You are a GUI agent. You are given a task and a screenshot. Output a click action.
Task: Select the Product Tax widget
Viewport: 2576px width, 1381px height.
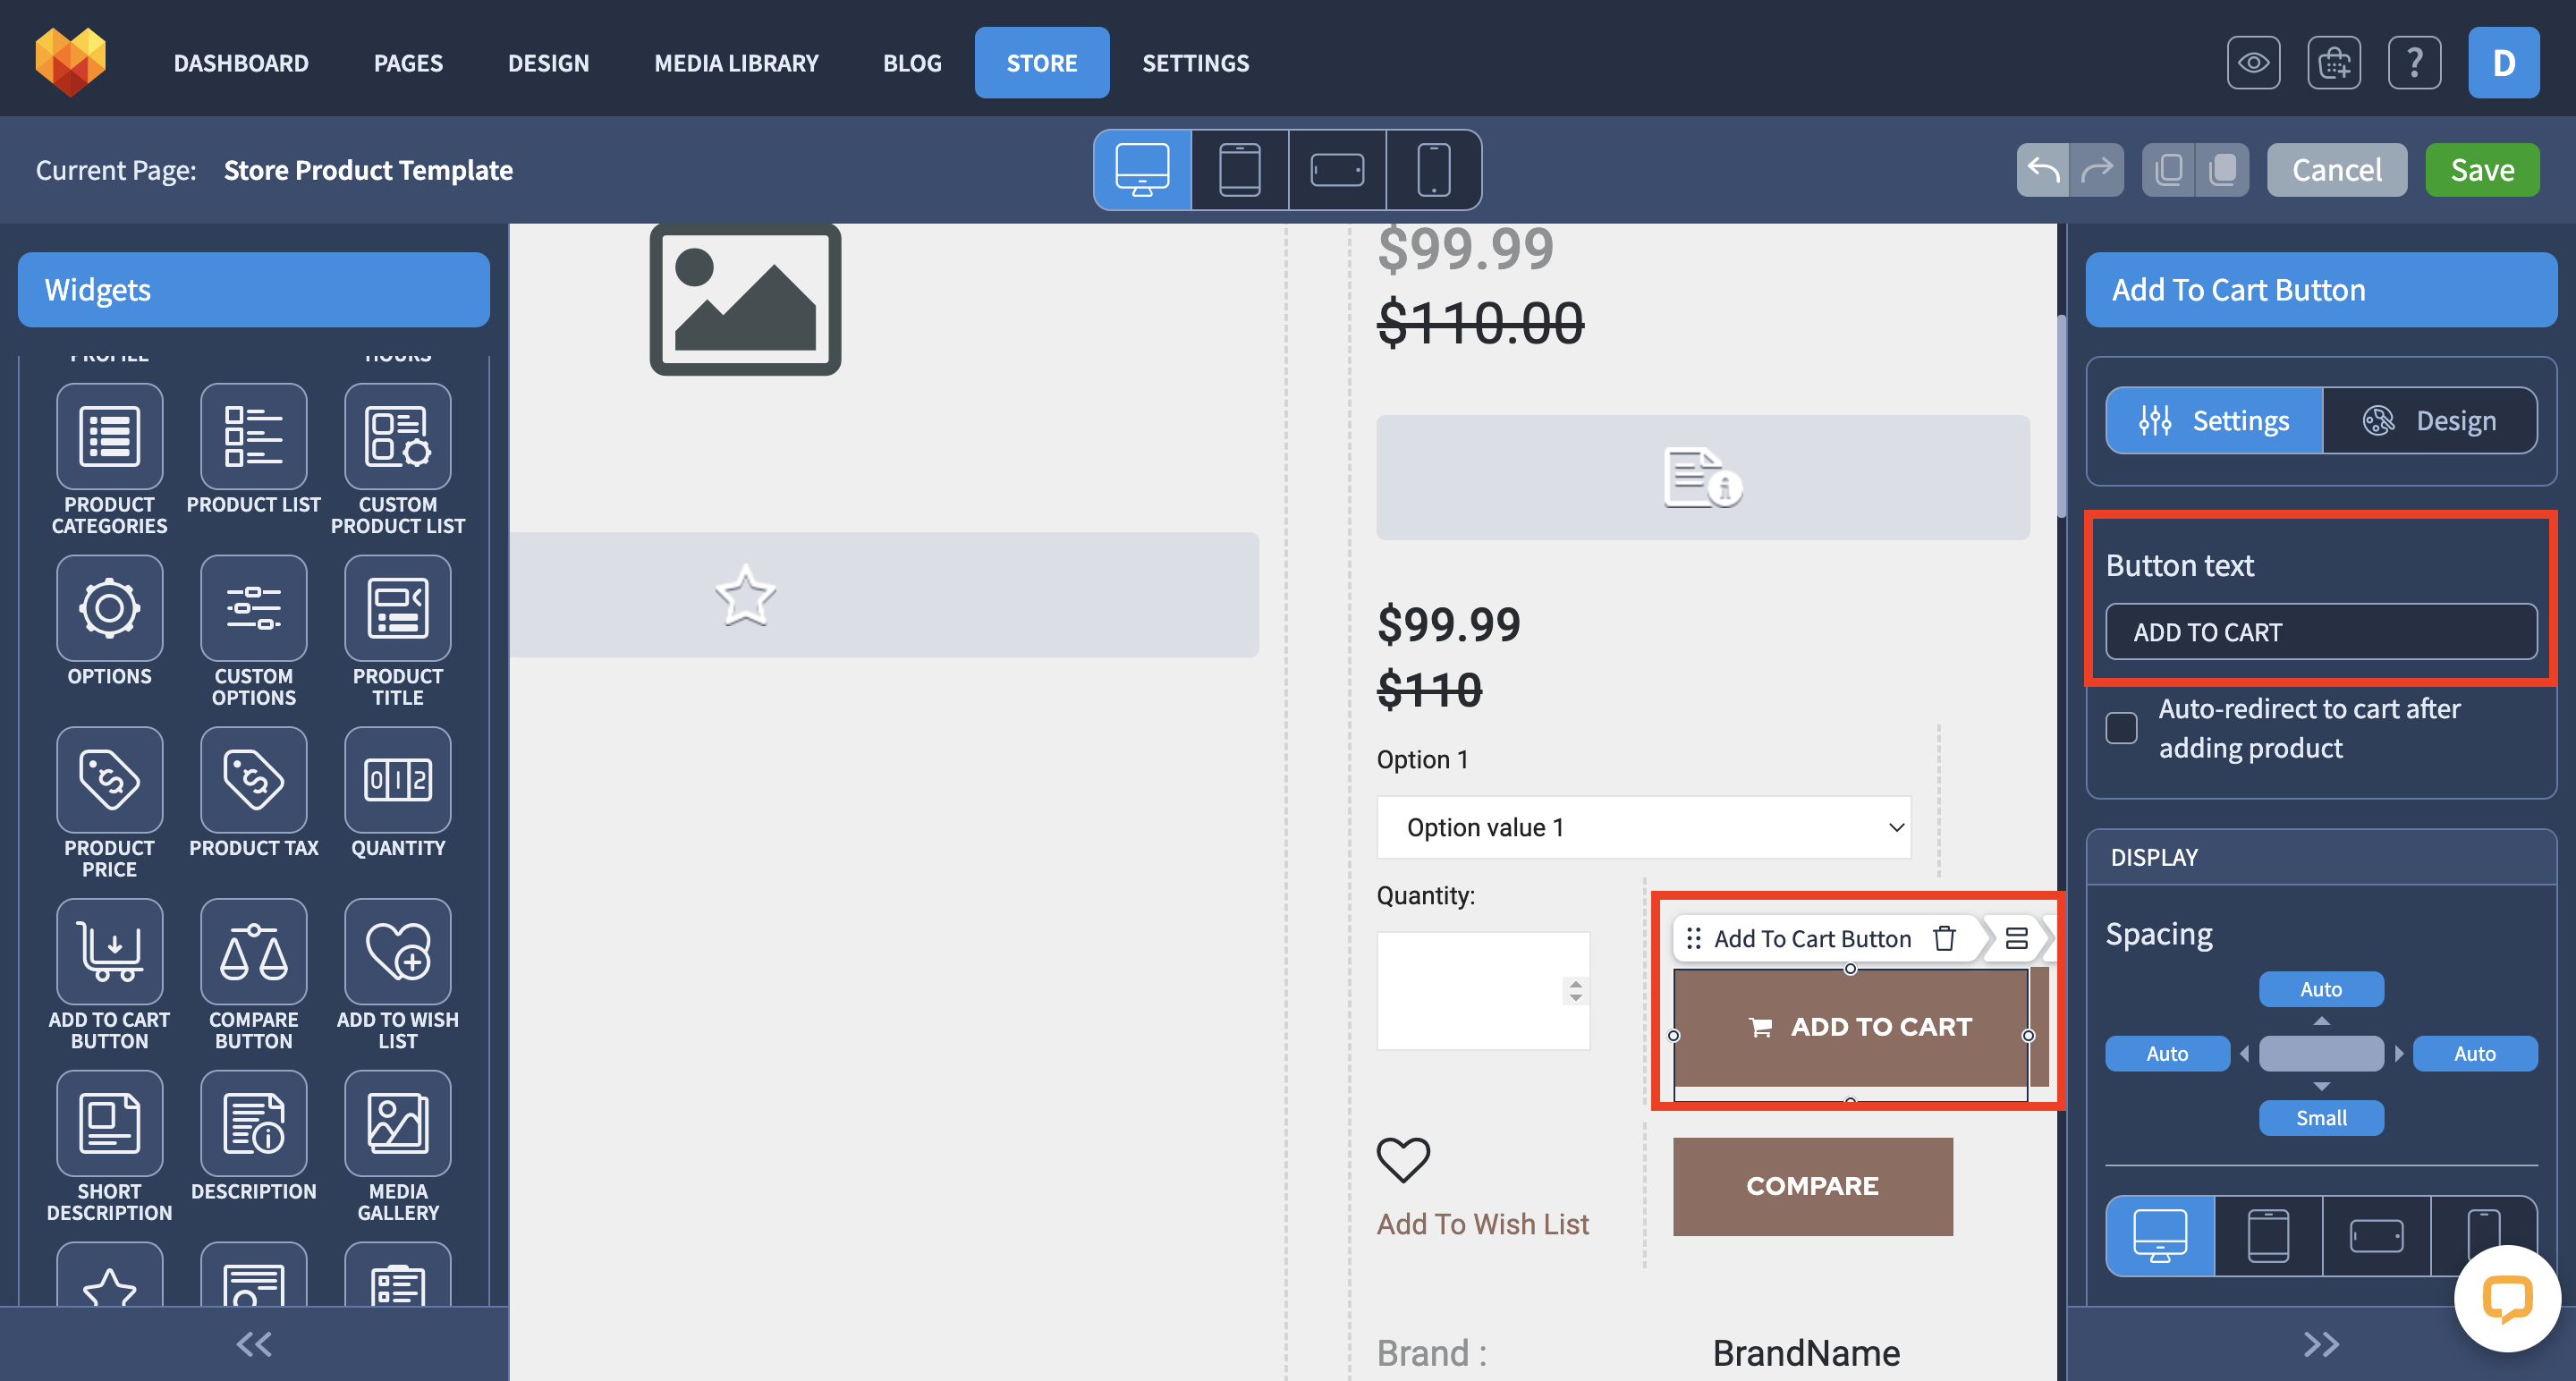coord(253,780)
